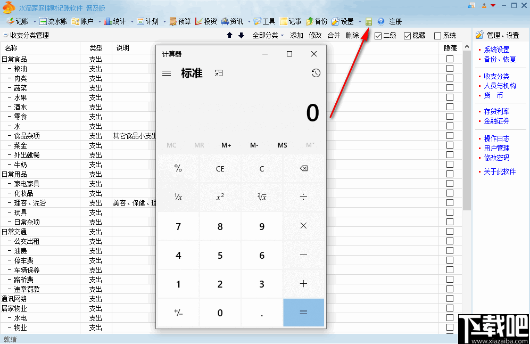This screenshot has height=344, width=530.
Task: Click the calculator keep-on-top icon
Action: tap(219, 73)
